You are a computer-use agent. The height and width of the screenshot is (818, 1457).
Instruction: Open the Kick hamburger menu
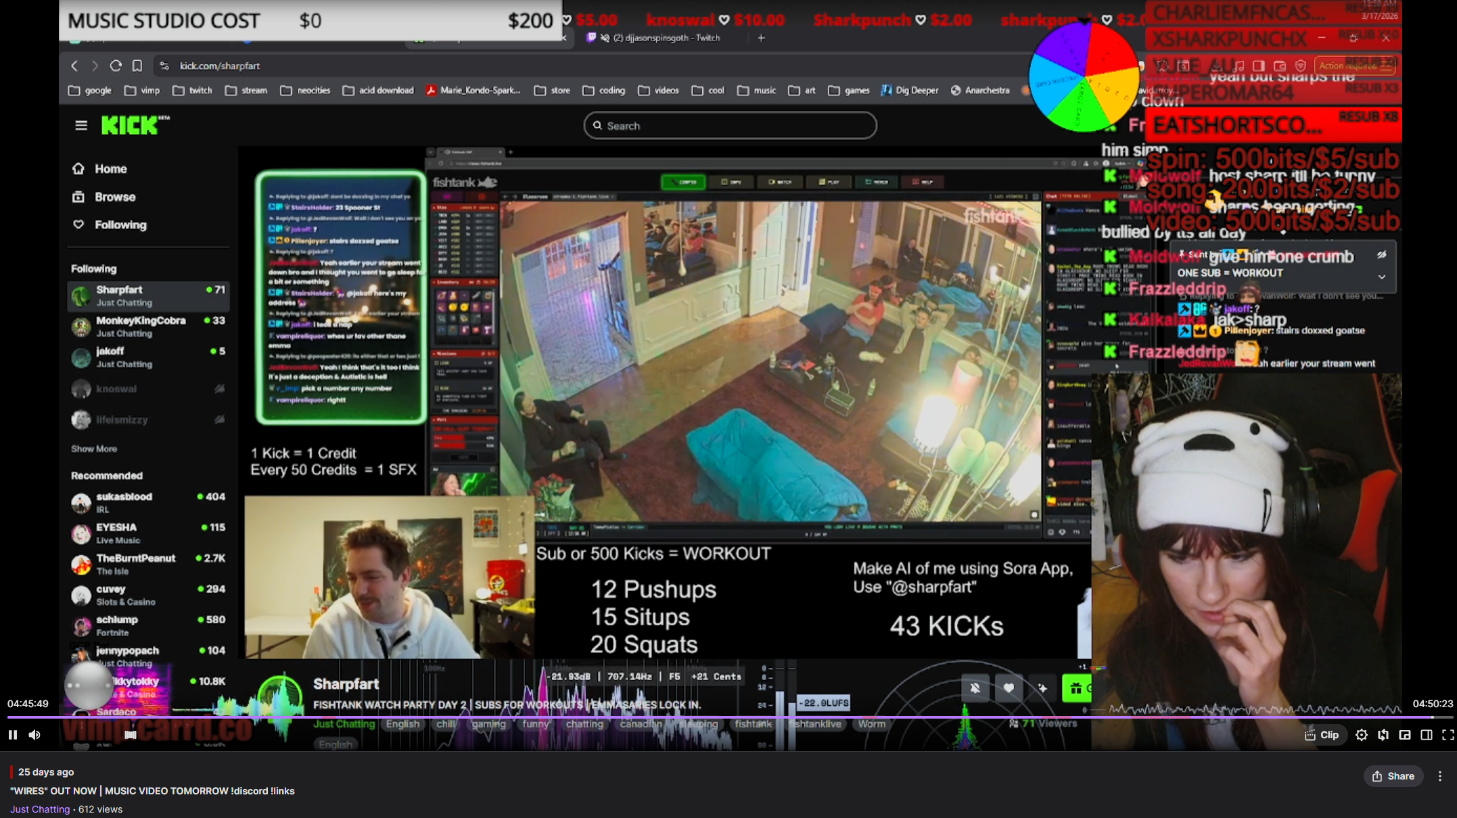[x=81, y=125]
